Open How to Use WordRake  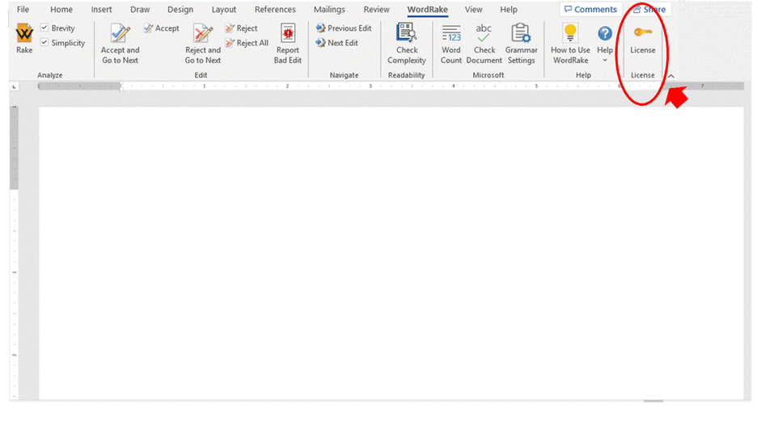pyautogui.click(x=570, y=44)
